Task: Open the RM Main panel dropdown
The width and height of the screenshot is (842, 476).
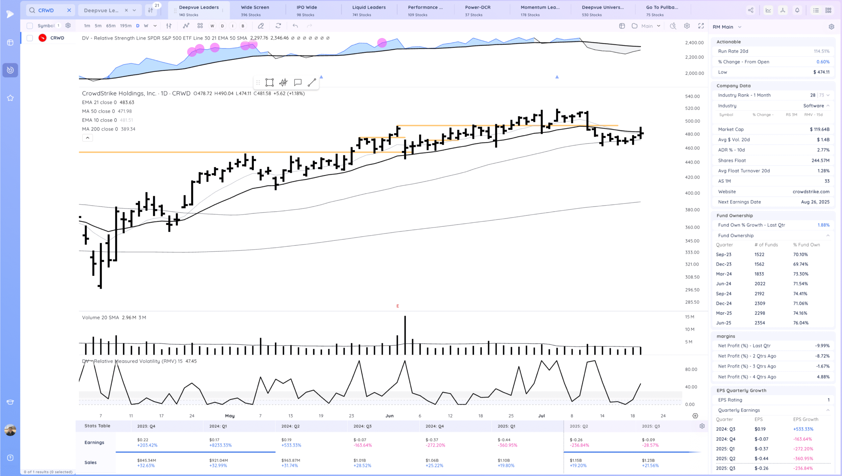Action: point(740,27)
